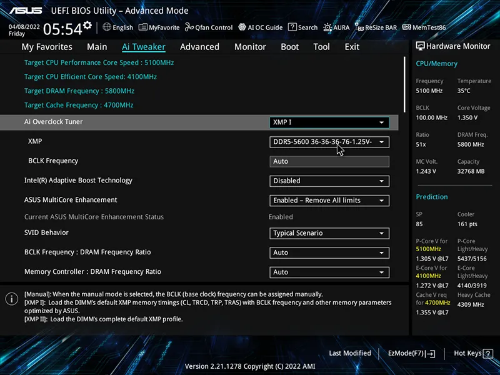Click the globe language icon

107,27
